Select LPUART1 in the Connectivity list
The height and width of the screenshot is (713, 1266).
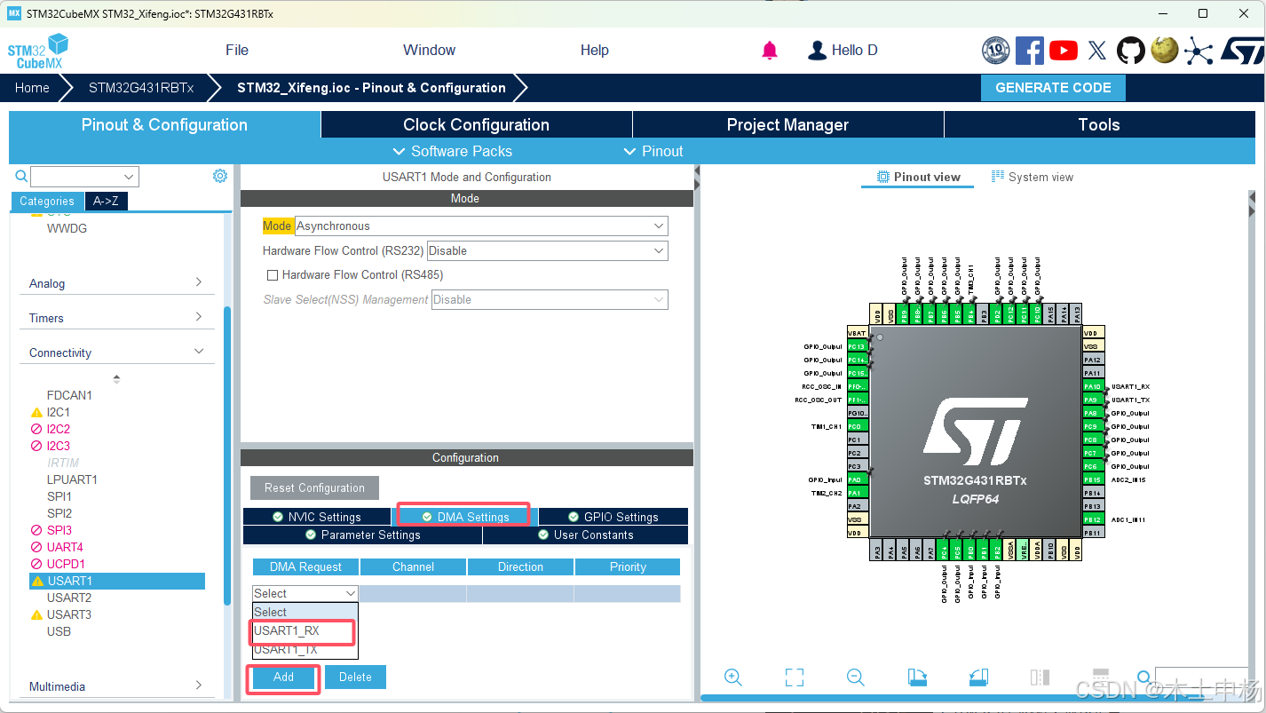[x=72, y=479]
